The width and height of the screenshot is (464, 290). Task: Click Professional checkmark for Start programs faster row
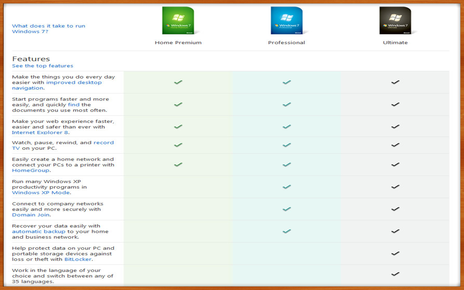click(x=287, y=105)
